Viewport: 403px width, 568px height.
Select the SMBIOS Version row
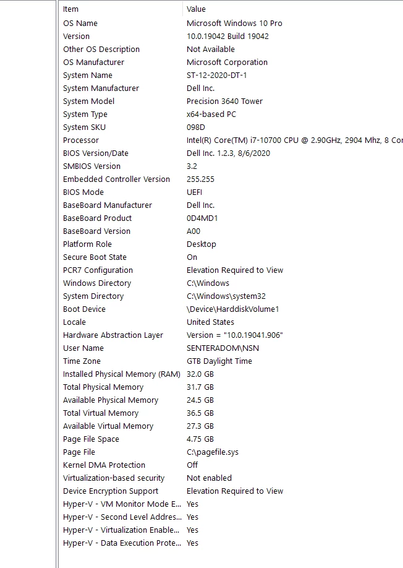click(91, 166)
